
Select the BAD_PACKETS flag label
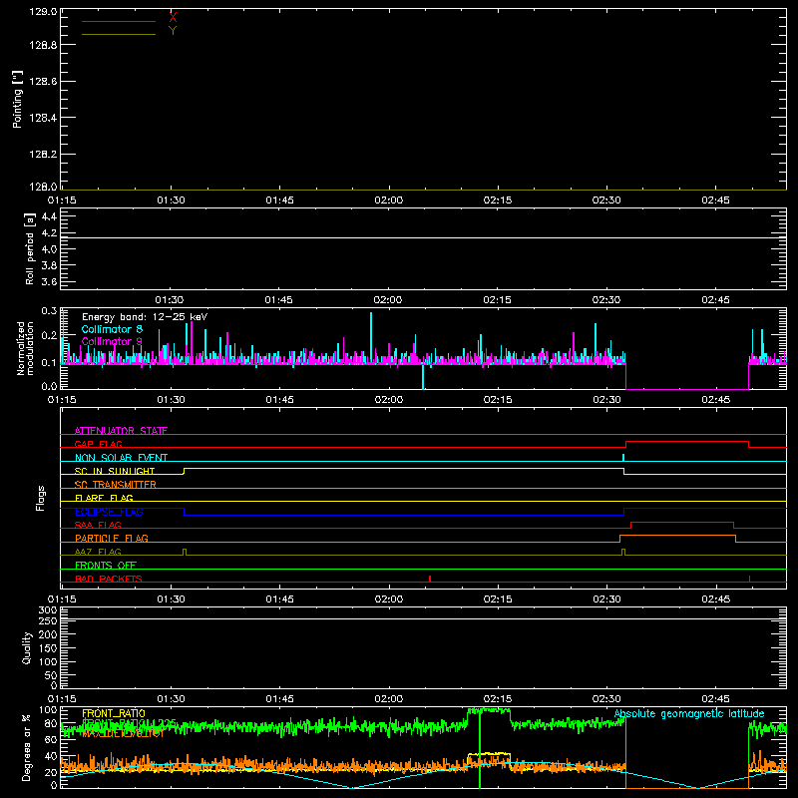tap(109, 579)
